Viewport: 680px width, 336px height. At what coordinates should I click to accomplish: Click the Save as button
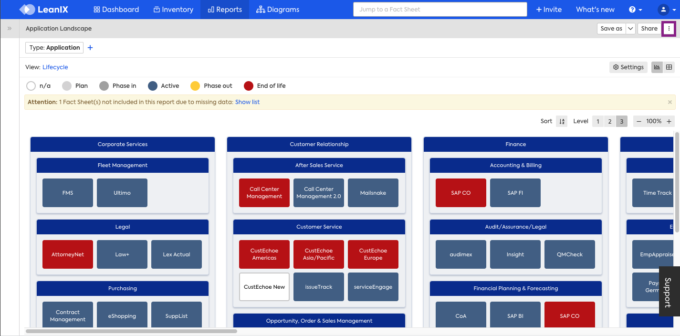click(x=611, y=29)
